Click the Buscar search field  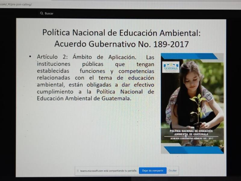click(x=49, y=13)
